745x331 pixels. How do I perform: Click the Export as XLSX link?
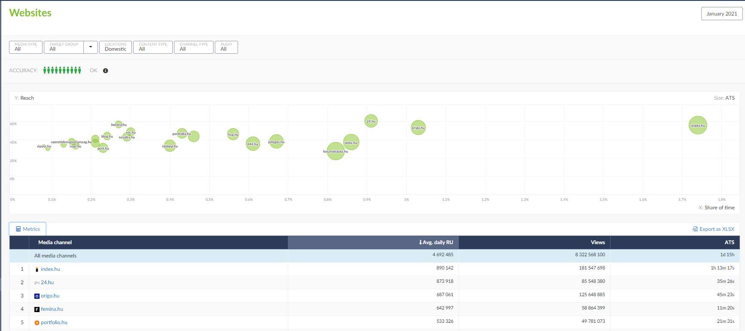tap(714, 229)
